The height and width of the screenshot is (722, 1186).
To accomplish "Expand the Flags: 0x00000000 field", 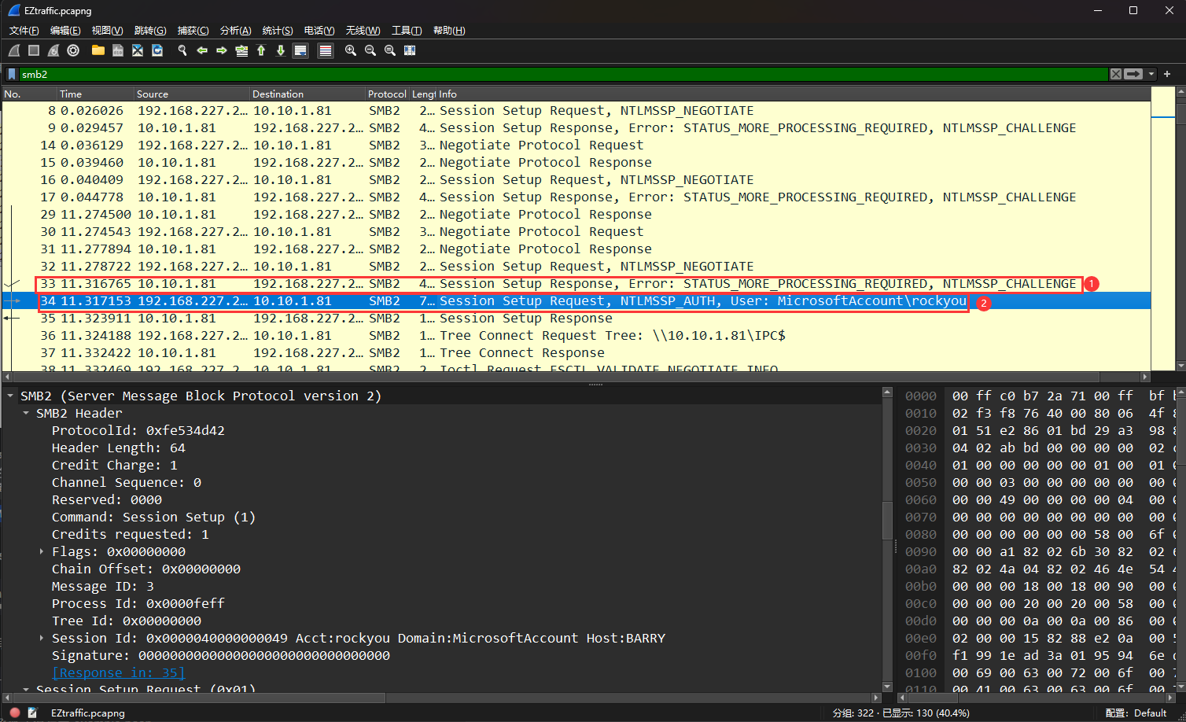I will 42,552.
